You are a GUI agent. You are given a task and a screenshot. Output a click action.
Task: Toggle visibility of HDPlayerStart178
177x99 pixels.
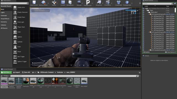point(144,16)
